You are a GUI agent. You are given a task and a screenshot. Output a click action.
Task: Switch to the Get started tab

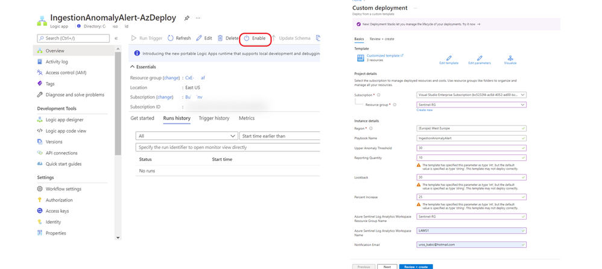[142, 118]
